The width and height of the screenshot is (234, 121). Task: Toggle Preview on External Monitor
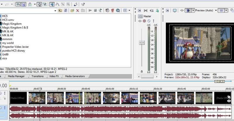click(175, 10)
